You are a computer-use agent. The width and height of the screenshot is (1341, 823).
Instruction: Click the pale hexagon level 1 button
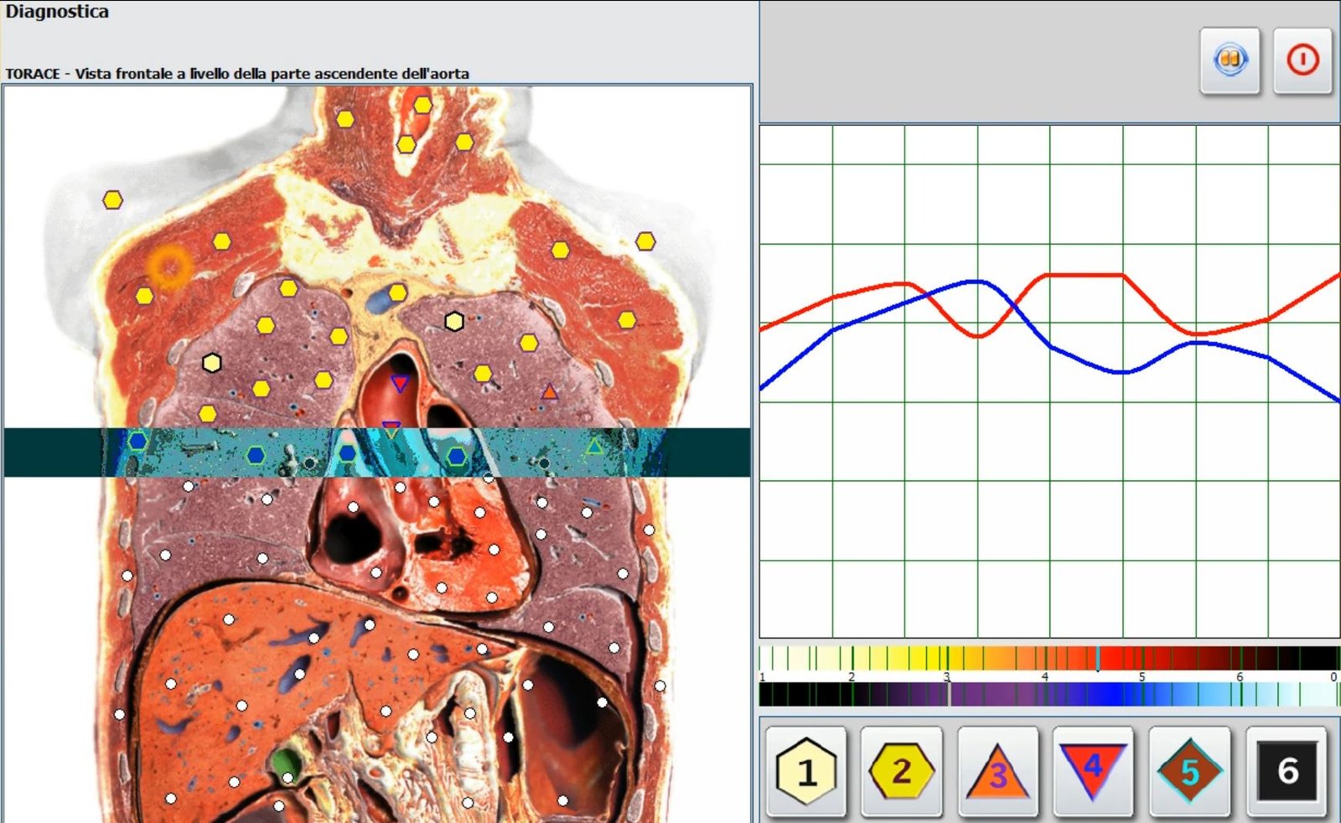[805, 771]
